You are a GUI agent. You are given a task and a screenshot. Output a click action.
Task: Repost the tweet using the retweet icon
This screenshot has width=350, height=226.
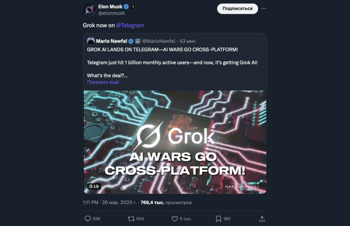[x=131, y=218]
